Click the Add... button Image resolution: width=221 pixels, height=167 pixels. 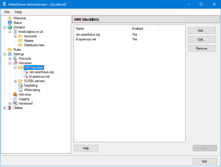pyautogui.click(x=202, y=31)
